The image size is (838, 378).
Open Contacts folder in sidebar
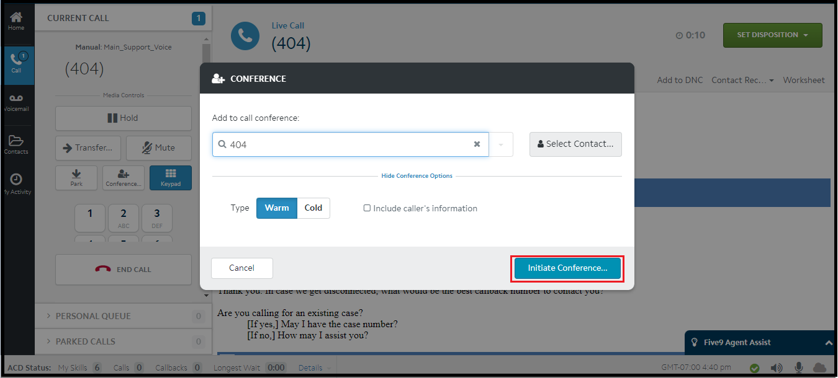tap(16, 145)
